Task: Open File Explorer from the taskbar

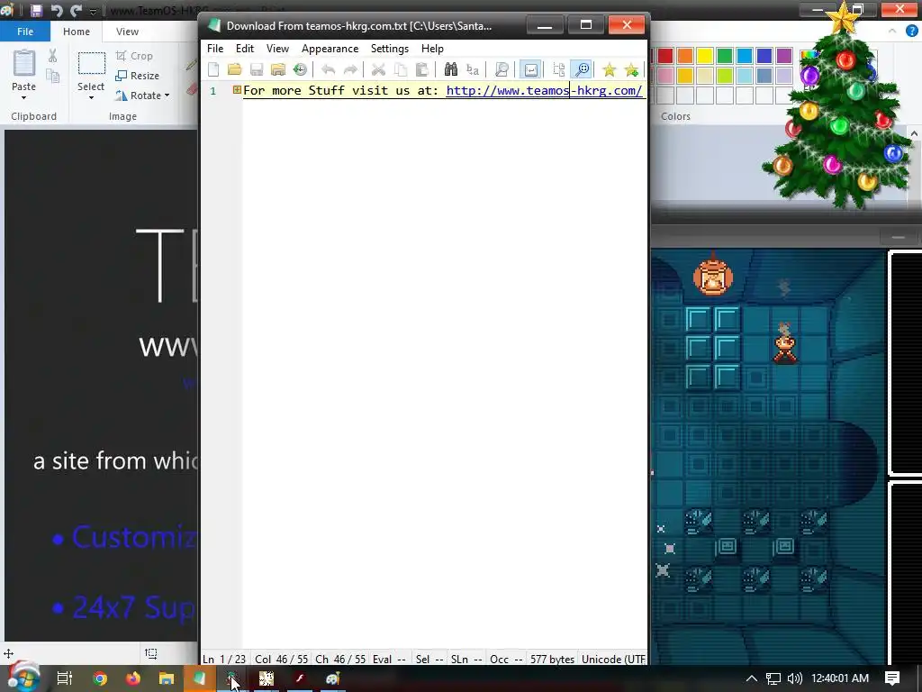Action: coord(167,678)
